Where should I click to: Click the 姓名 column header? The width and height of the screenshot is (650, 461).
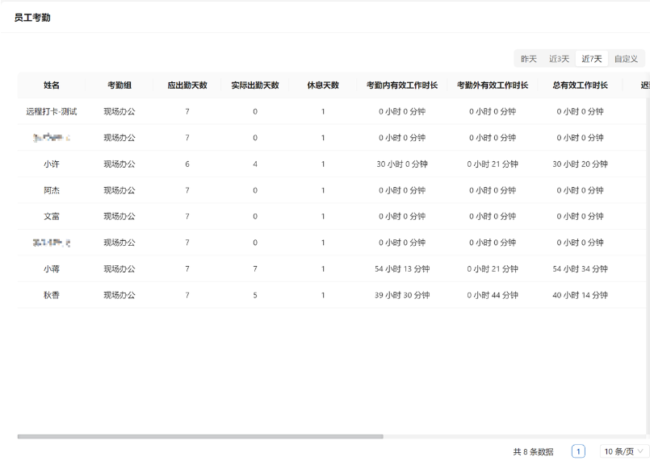coord(52,85)
